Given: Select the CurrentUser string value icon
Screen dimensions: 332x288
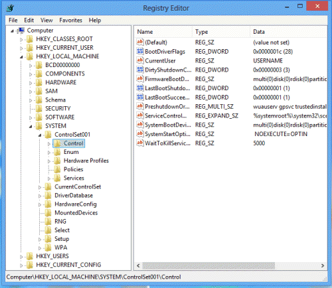Looking at the screenshot, I should pyautogui.click(x=140, y=60).
